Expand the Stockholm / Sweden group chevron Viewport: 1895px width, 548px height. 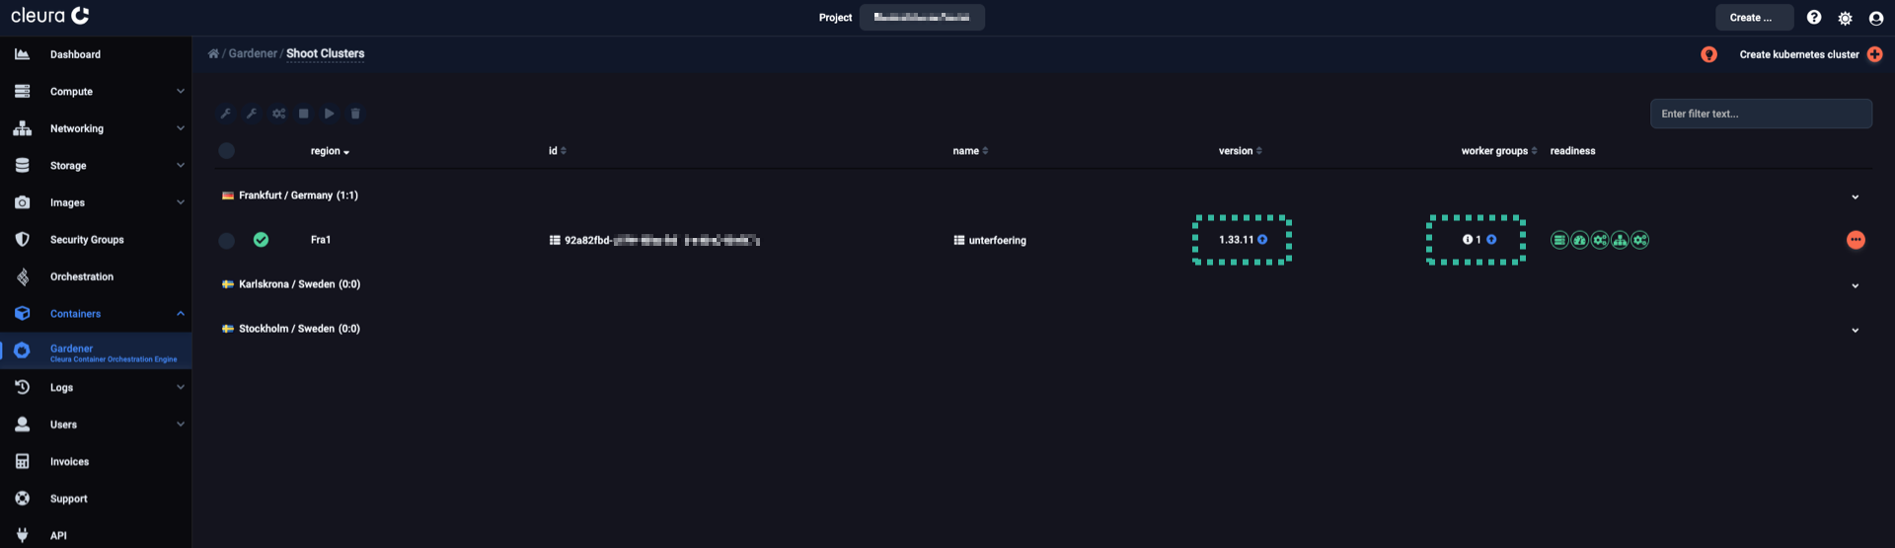(x=1856, y=330)
